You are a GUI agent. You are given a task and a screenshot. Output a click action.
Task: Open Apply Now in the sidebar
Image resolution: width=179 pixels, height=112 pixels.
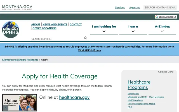pos(133,94)
